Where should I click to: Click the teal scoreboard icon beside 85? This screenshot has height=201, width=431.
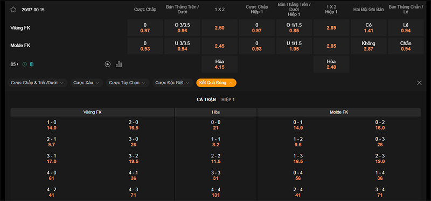(x=32, y=64)
